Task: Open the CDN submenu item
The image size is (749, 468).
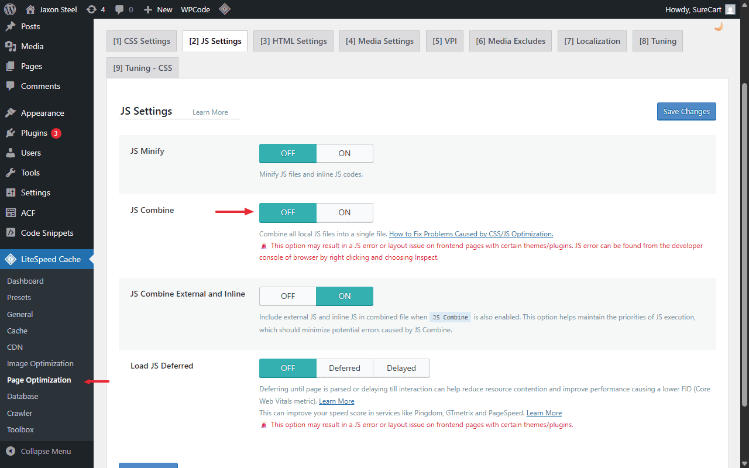Action: click(15, 347)
